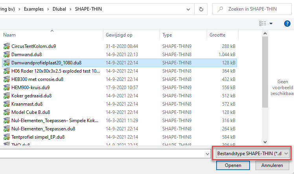Click SHAPE-THIN breadcrumb segment
Image resolution: width=294 pixels, height=174 pixels.
(88, 9)
